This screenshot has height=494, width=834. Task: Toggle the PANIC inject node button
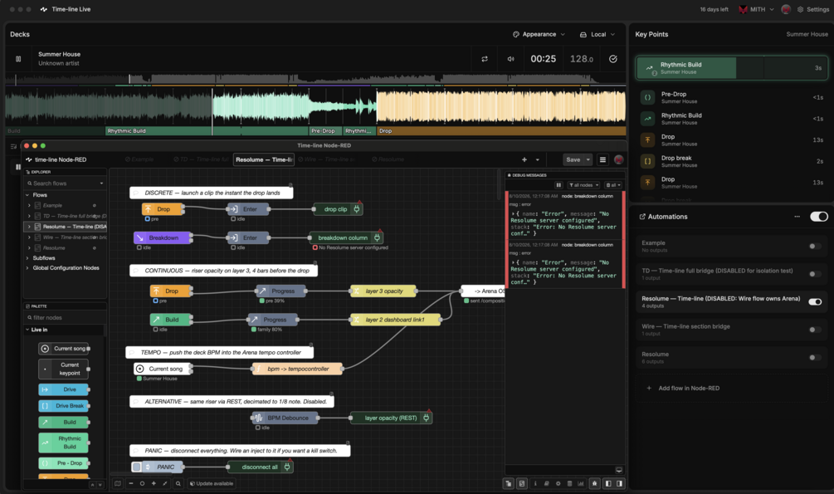(x=137, y=467)
